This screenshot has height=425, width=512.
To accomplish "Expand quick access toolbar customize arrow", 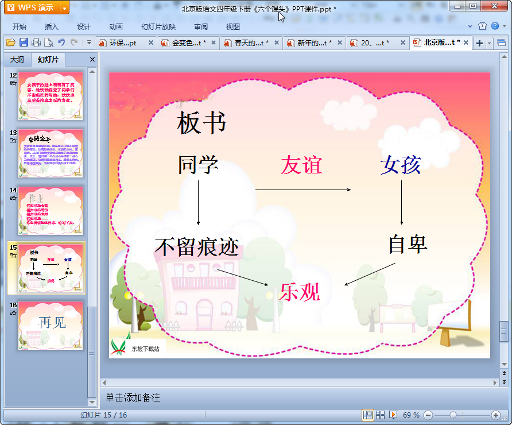I will pyautogui.click(x=89, y=42).
